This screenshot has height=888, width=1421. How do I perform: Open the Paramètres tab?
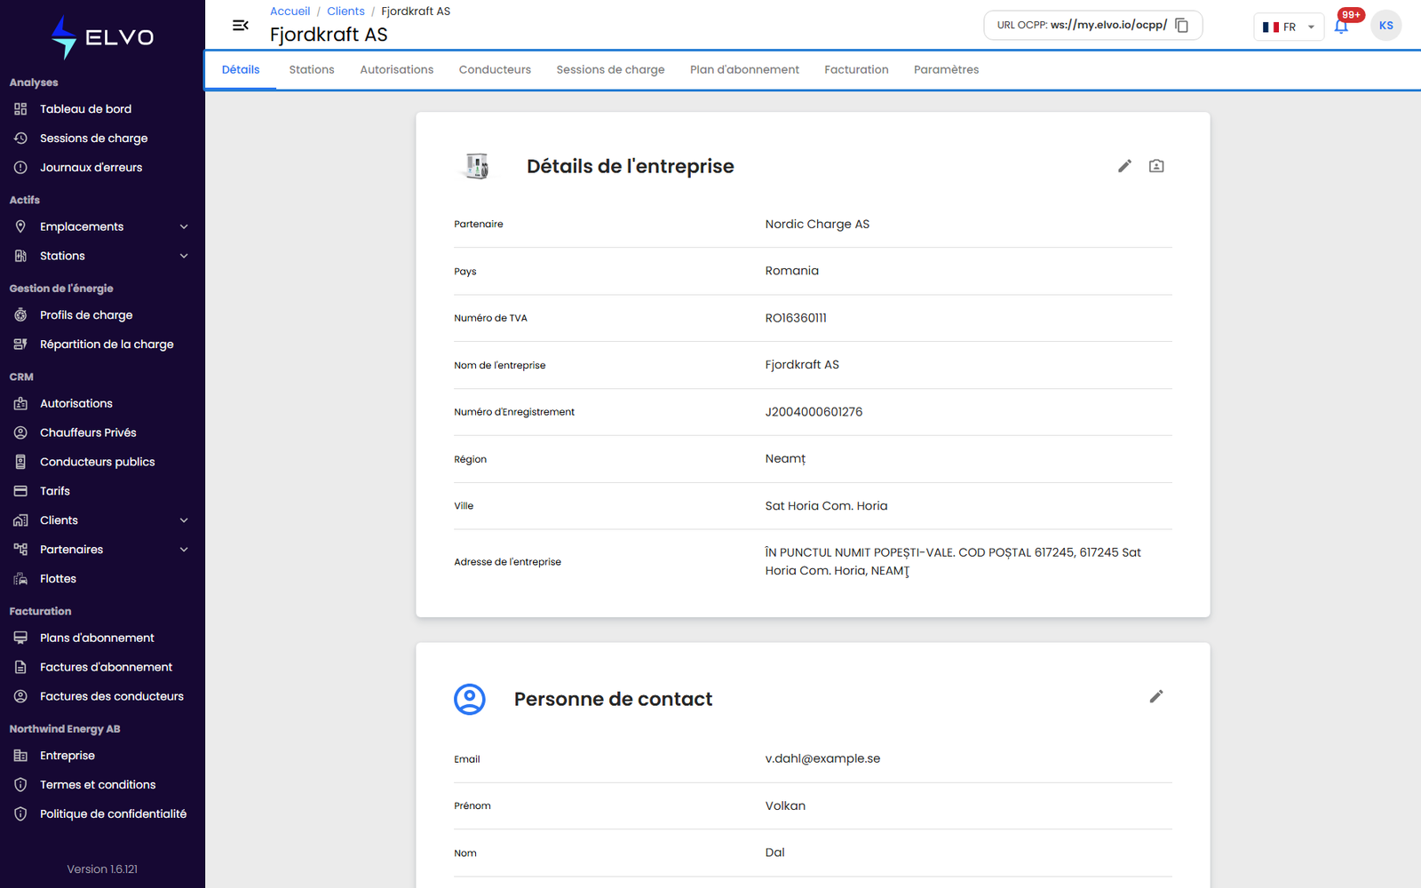[x=946, y=70]
